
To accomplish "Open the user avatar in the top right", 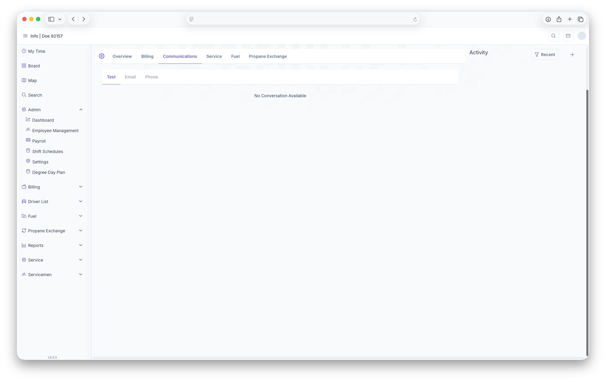I will click(x=582, y=36).
